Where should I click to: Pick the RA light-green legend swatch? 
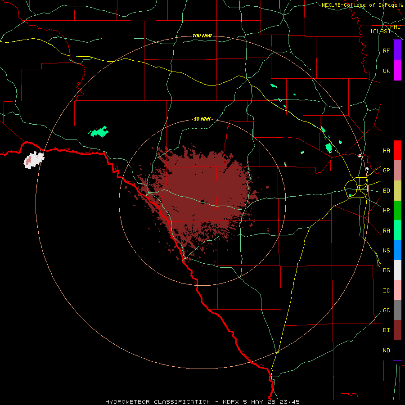click(397, 230)
